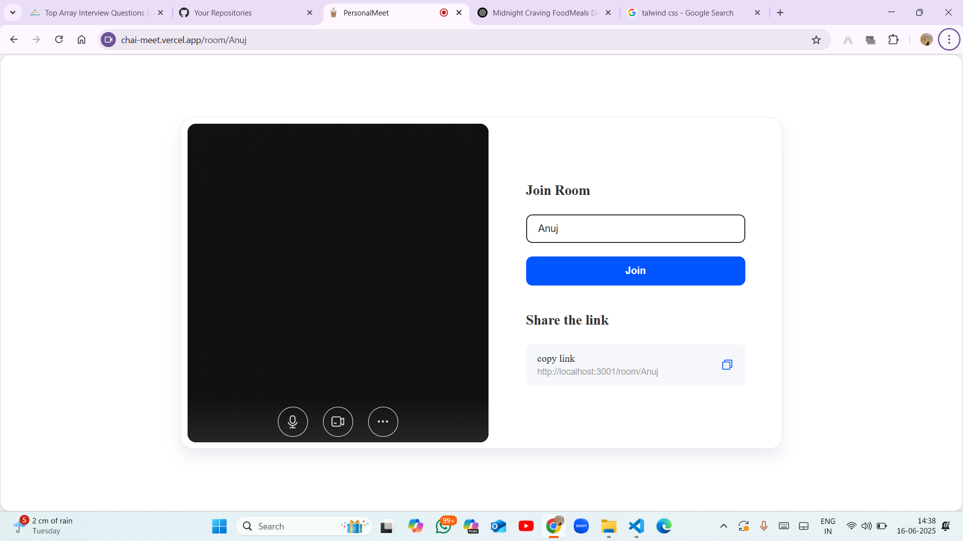Close the Top Array Interview Questions tab
This screenshot has height=541, width=963.
(x=160, y=13)
